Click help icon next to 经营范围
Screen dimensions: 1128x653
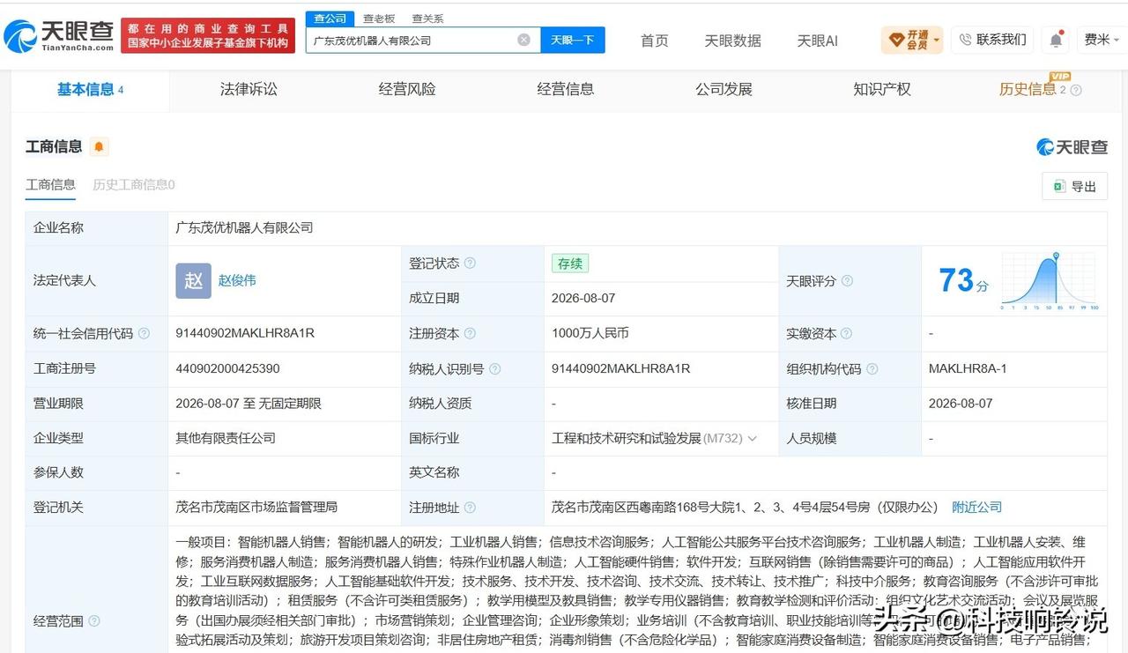pyautogui.click(x=93, y=621)
